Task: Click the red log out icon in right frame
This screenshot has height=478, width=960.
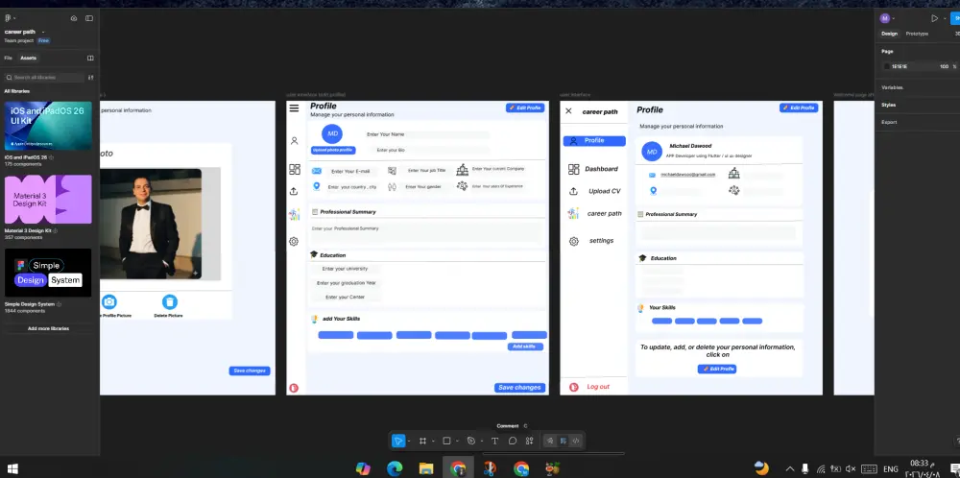Action: (x=574, y=387)
